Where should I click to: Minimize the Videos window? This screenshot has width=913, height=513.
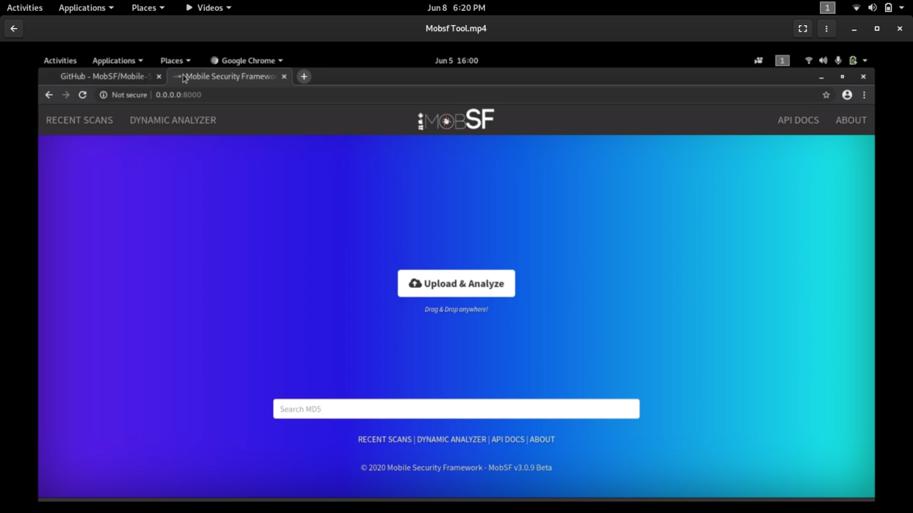point(854,29)
